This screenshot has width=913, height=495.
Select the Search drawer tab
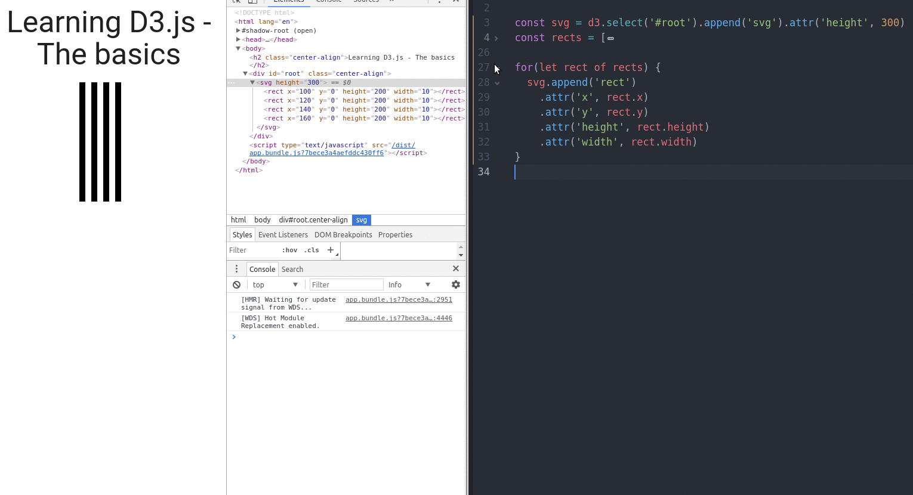(292, 269)
